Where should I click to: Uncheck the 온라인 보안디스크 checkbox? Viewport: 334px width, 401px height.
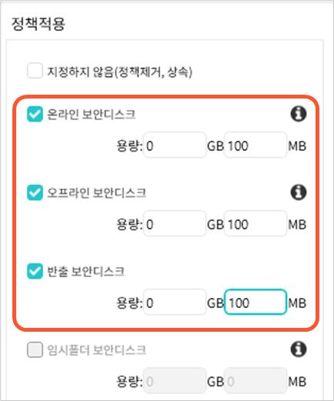tap(35, 114)
